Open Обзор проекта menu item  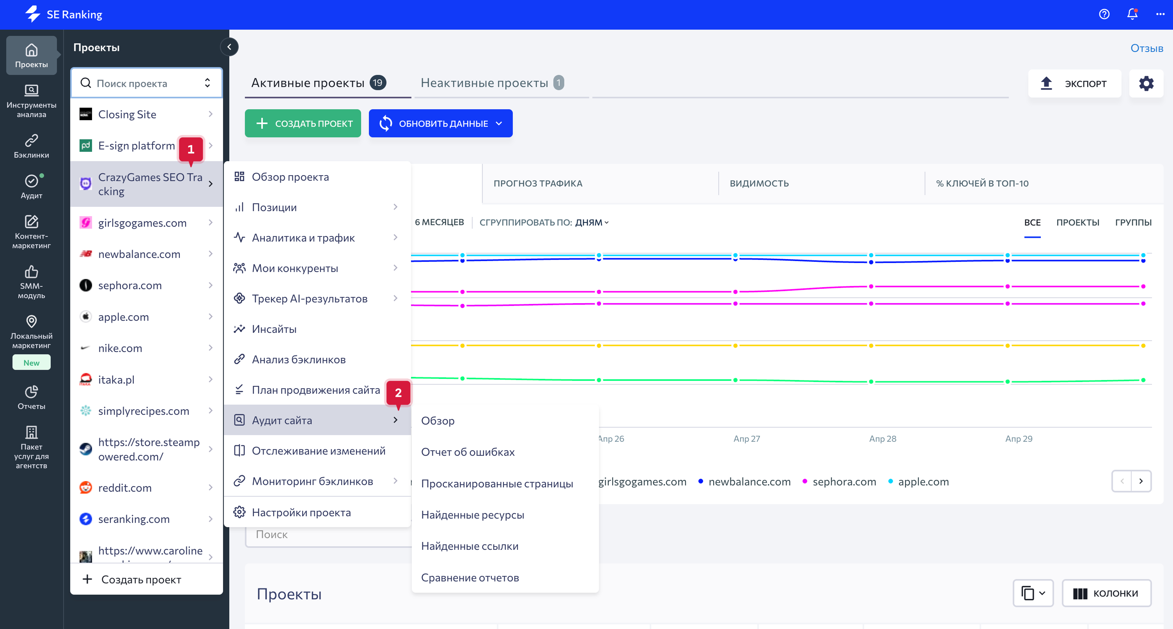click(317, 176)
